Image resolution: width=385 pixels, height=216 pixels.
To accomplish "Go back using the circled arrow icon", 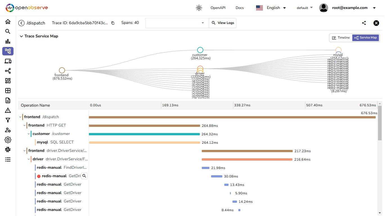I will click(x=21, y=23).
